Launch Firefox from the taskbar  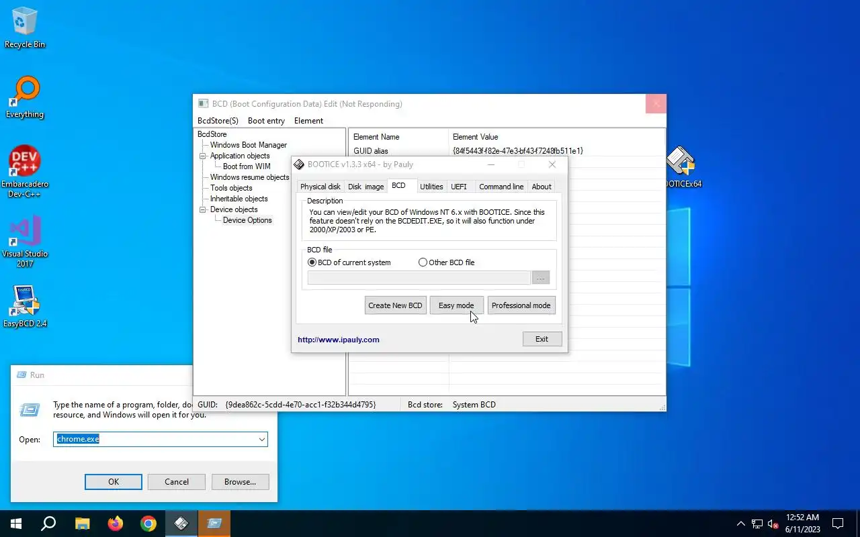(x=116, y=524)
